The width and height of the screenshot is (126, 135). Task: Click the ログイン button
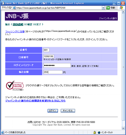[x=53, y=111]
